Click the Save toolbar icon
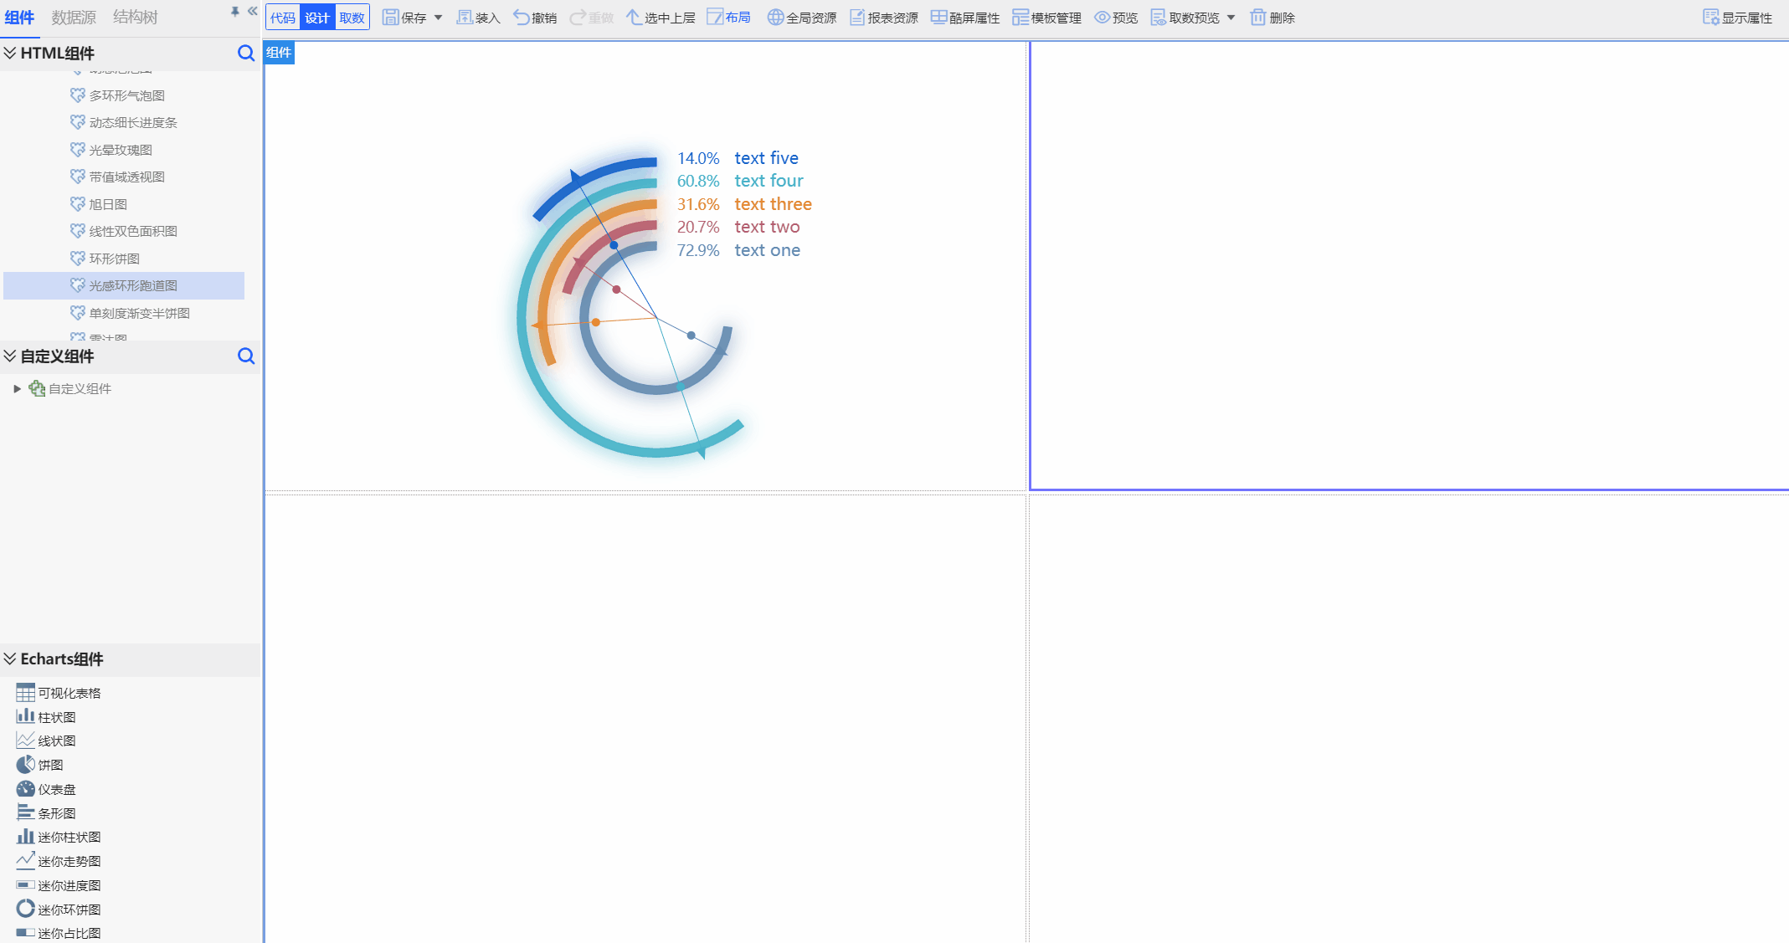Screen dimensions: 1789x943 (x=391, y=18)
